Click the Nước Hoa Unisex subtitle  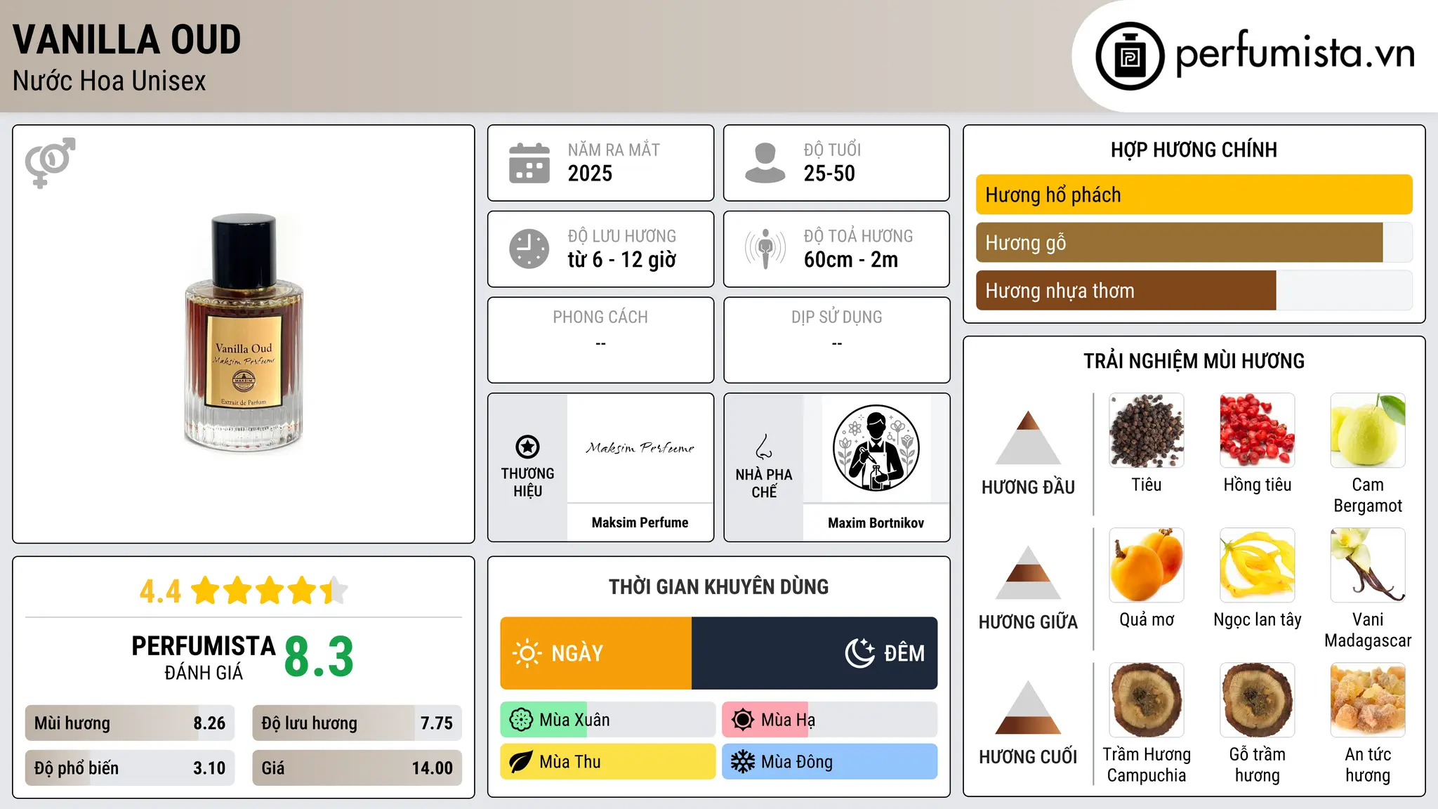110,81
